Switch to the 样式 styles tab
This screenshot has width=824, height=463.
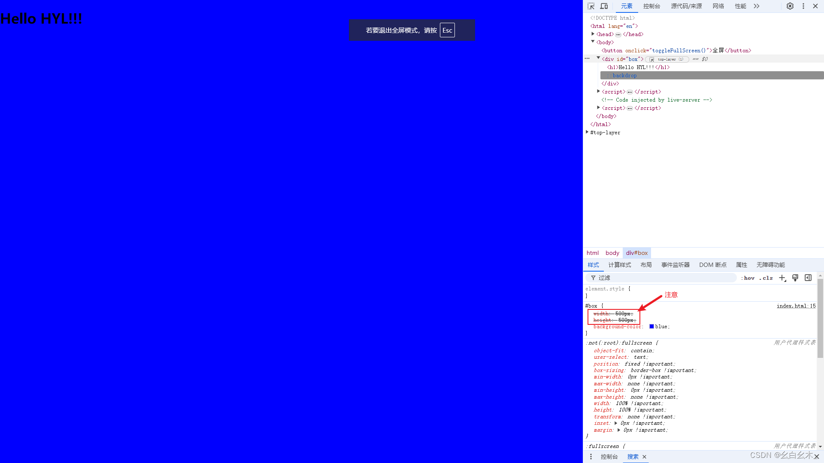click(x=593, y=265)
